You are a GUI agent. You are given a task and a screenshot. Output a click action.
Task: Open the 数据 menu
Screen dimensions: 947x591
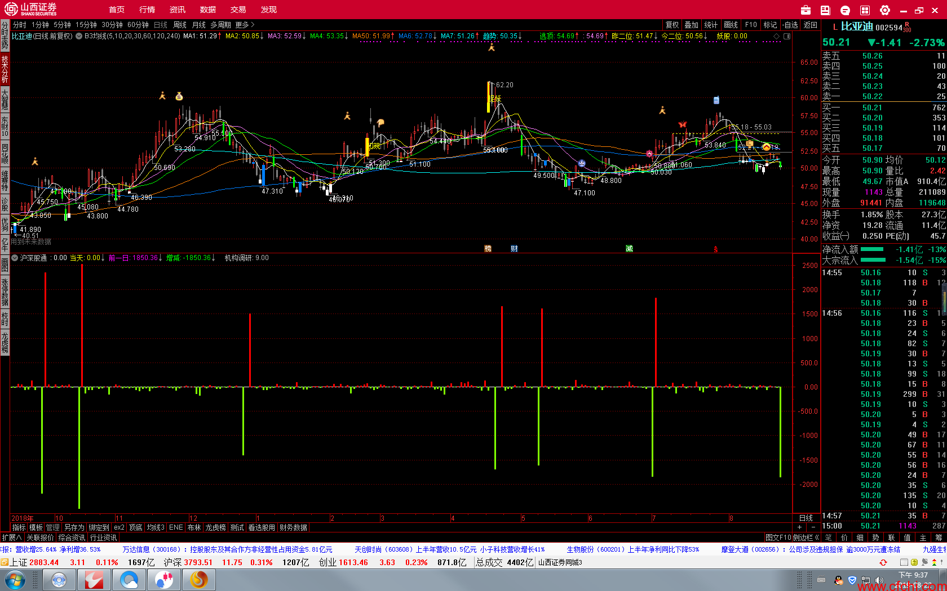[x=208, y=10]
